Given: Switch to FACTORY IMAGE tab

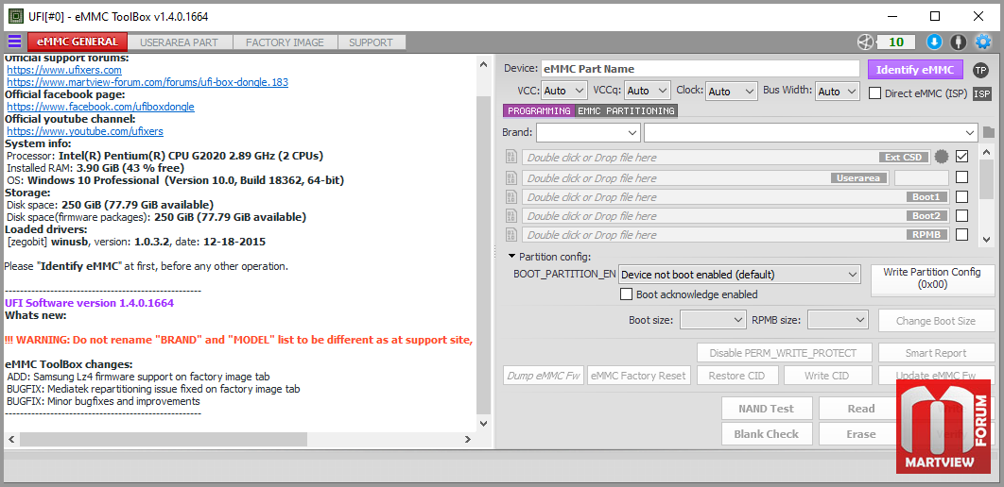Looking at the screenshot, I should pyautogui.click(x=285, y=42).
